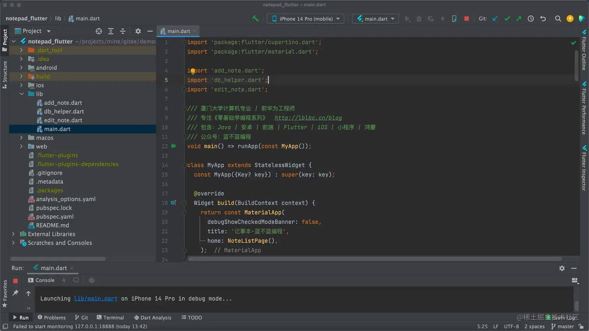Open add_note.dart in project tree
Screen dimensions: 589x331
(63, 103)
